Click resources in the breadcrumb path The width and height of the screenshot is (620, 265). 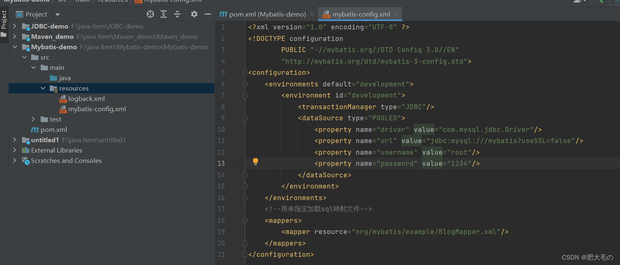[113, 1]
